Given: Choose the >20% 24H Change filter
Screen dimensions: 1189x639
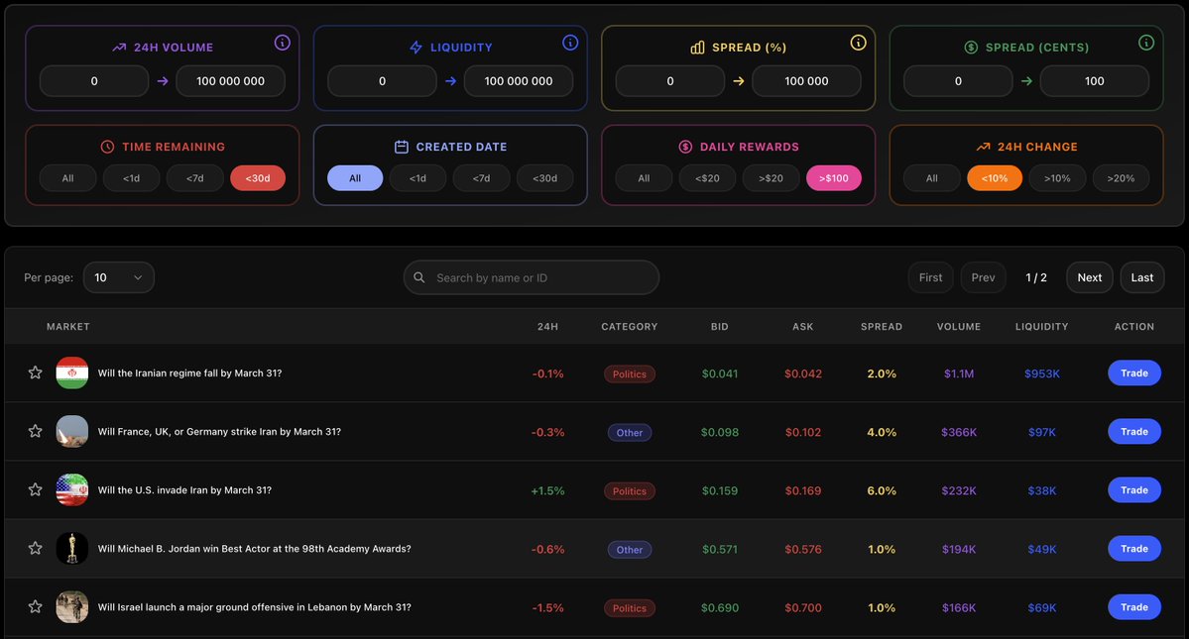Looking at the screenshot, I should [x=1122, y=178].
